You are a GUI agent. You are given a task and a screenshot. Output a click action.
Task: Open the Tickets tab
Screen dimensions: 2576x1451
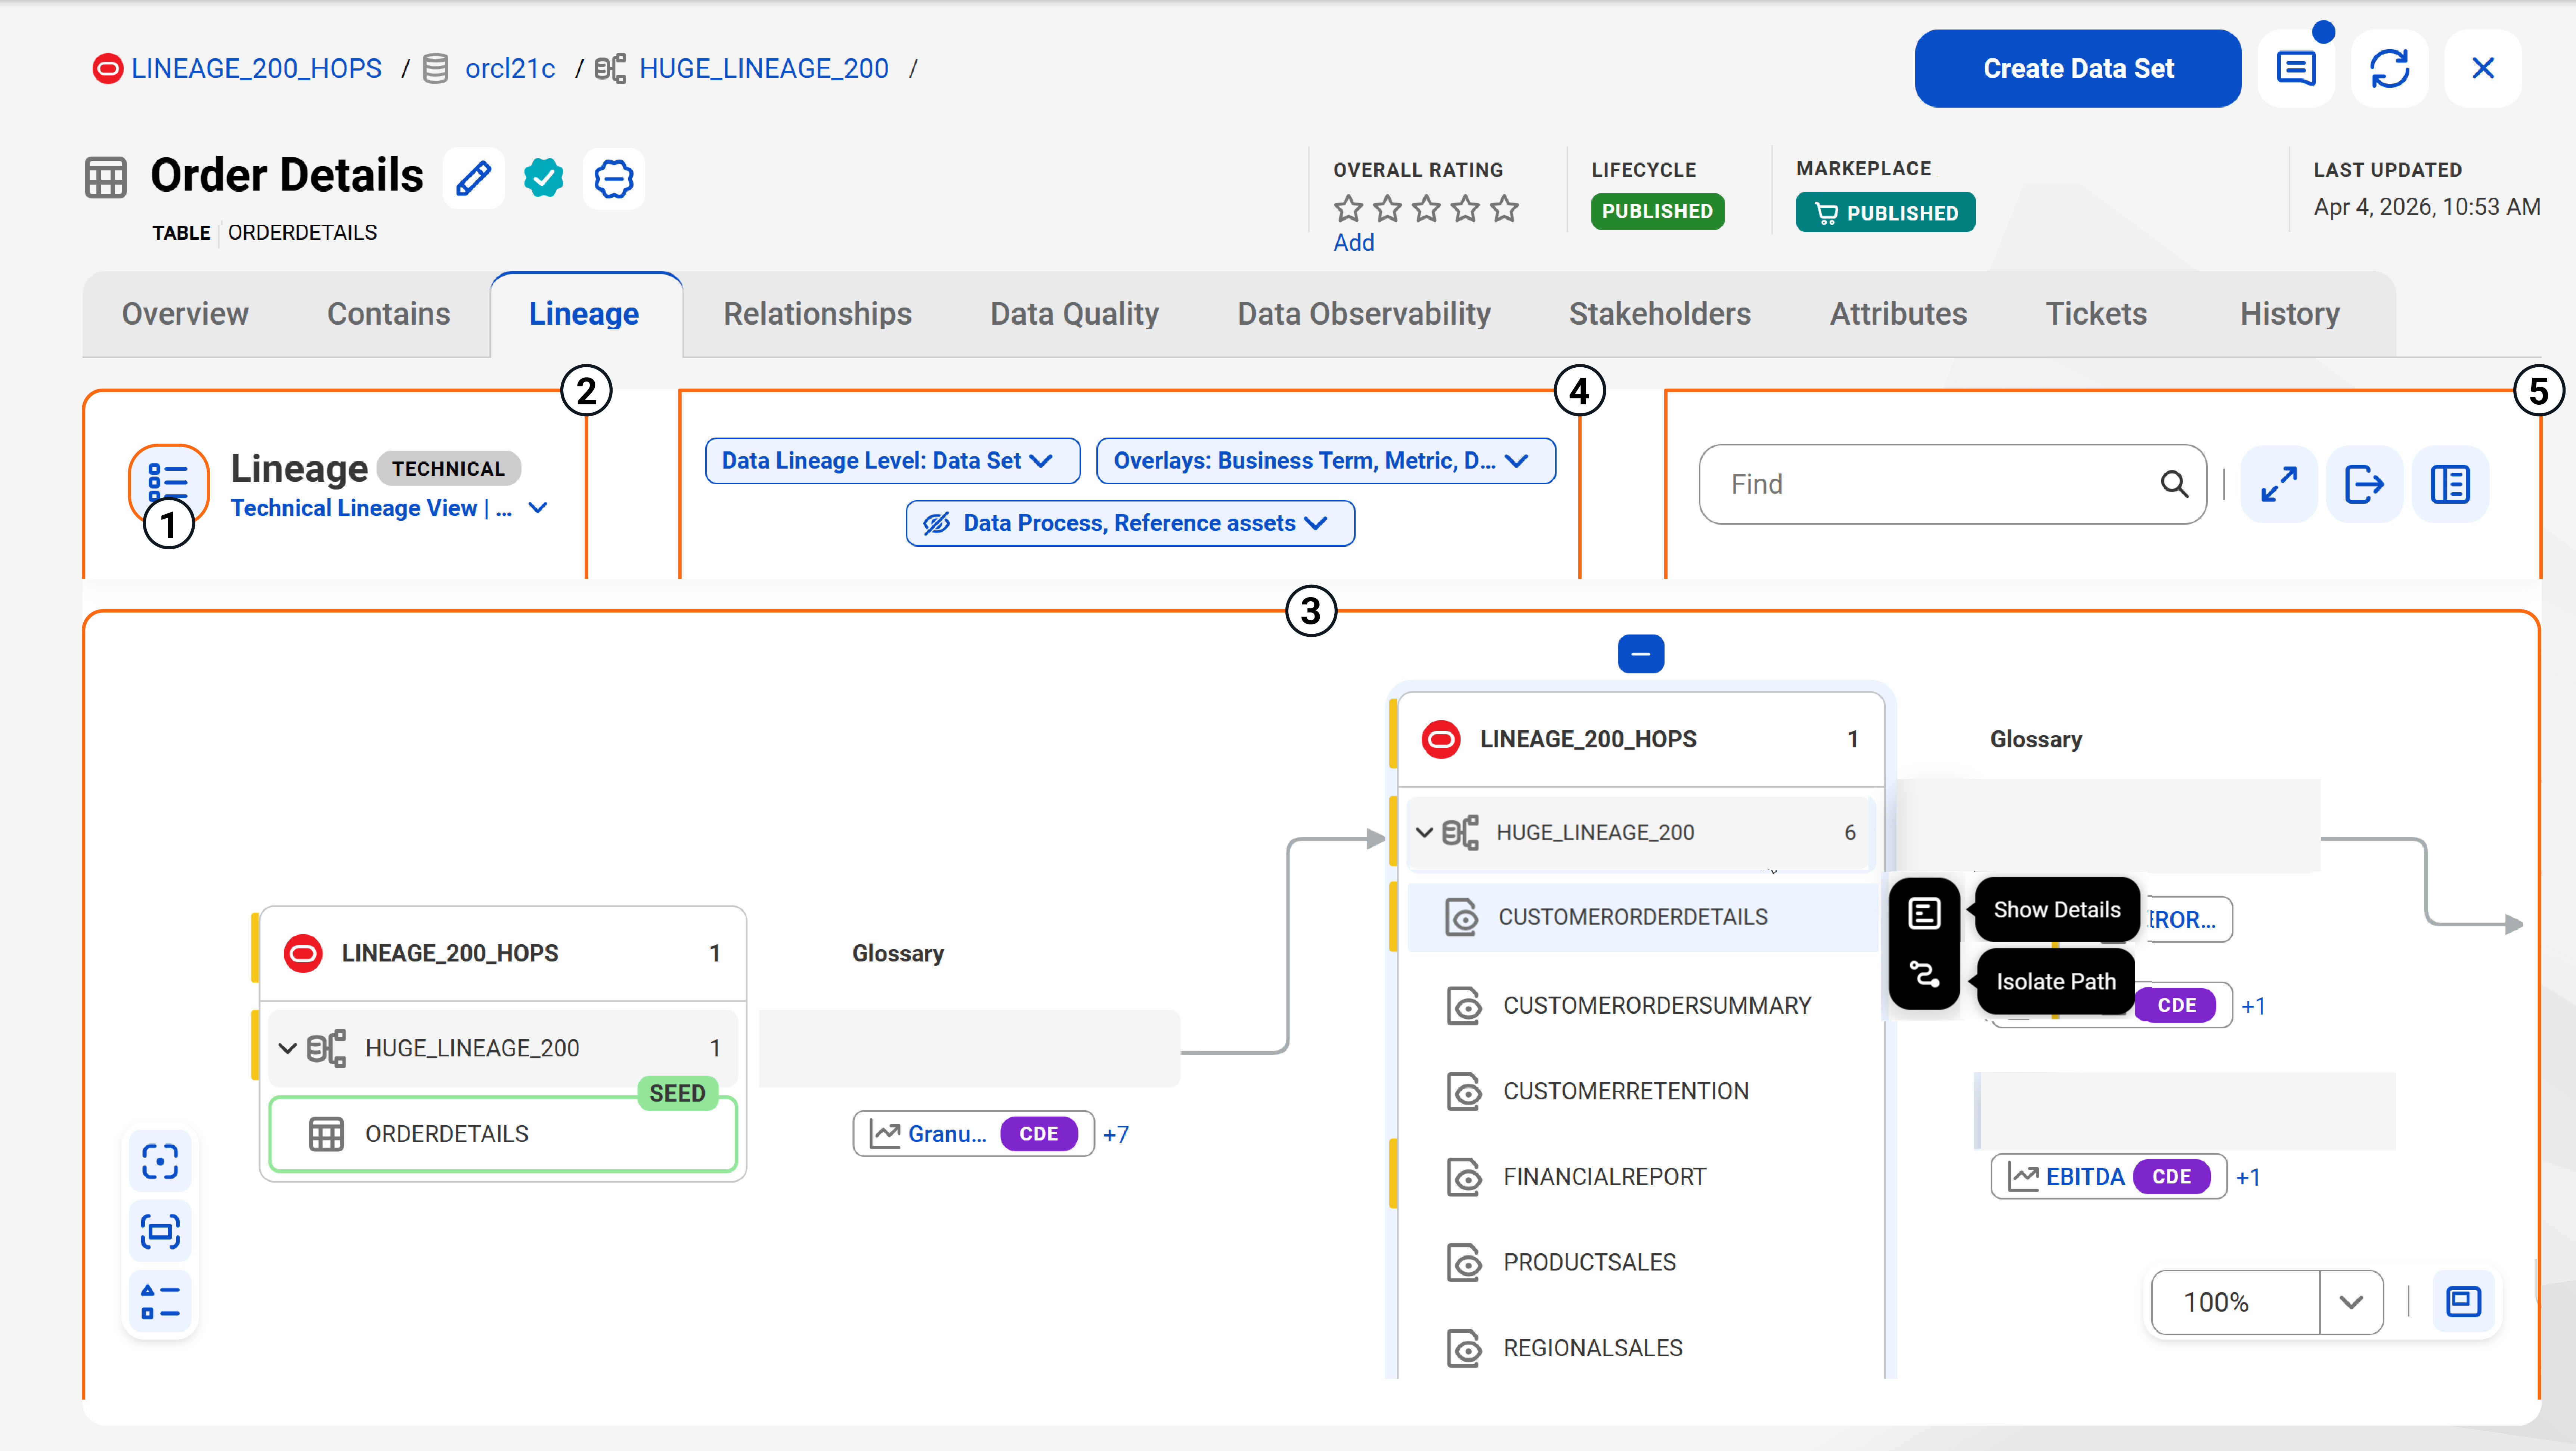click(2096, 314)
